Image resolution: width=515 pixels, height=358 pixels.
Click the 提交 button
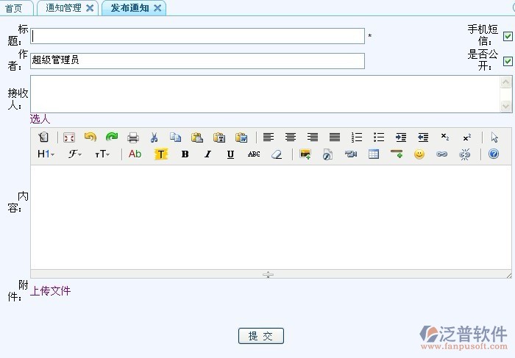coord(260,336)
